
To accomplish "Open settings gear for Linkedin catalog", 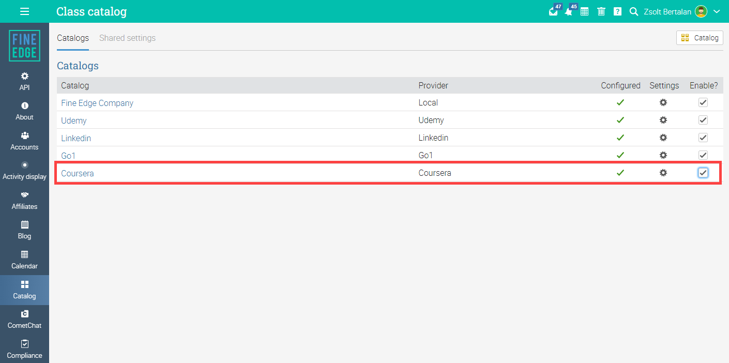I will [663, 138].
